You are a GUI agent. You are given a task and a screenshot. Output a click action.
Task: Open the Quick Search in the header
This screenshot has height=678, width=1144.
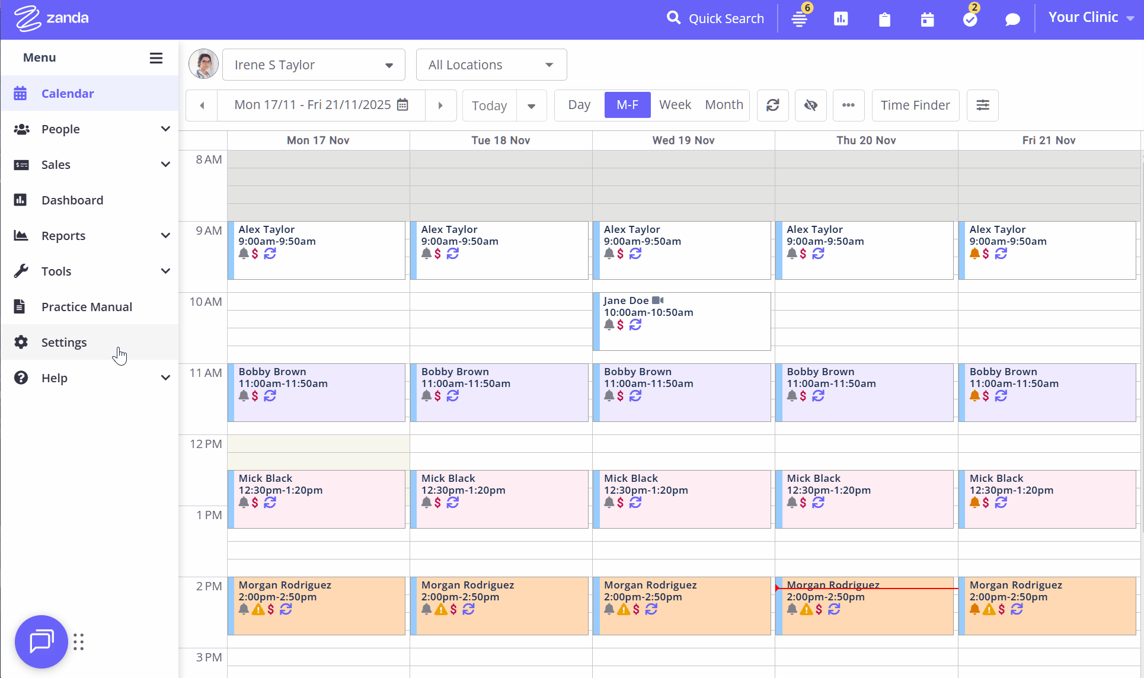[x=715, y=18]
